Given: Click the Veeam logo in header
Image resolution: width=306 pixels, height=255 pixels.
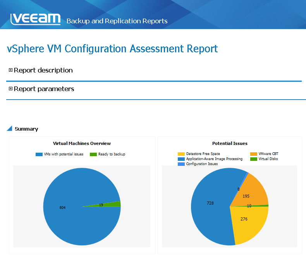Looking at the screenshot, I should pyautogui.click(x=35, y=19).
